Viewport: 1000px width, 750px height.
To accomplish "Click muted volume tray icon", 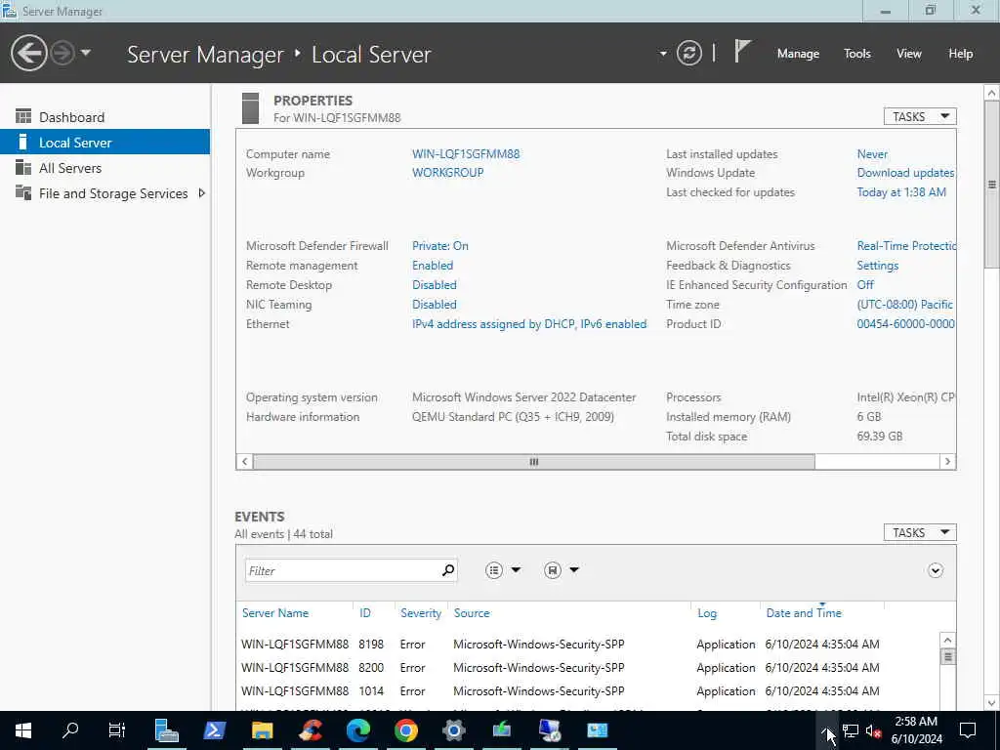I will point(873,730).
